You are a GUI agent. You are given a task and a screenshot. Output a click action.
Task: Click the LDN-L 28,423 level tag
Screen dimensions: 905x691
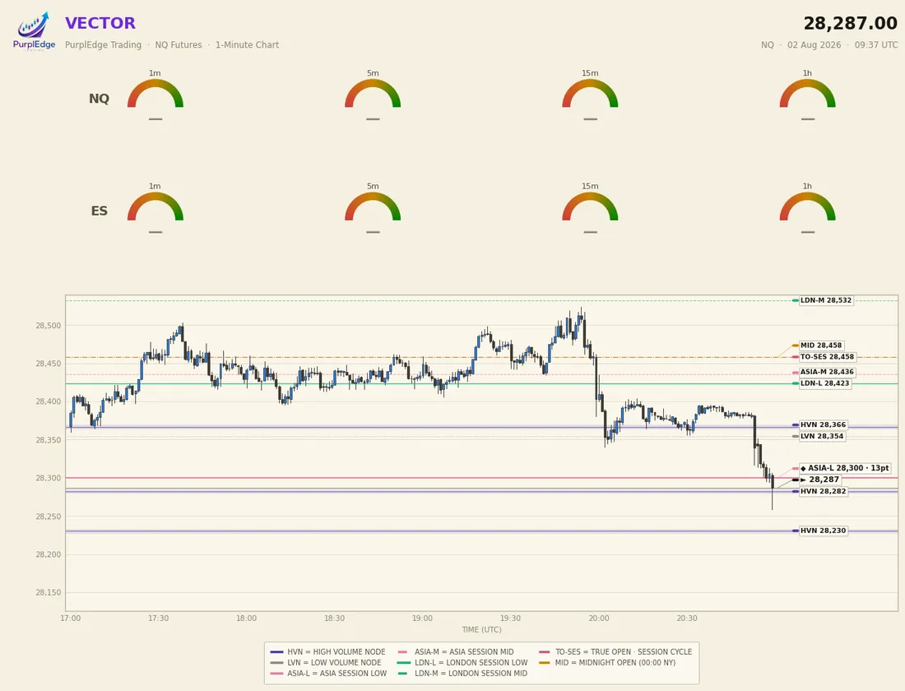point(824,383)
